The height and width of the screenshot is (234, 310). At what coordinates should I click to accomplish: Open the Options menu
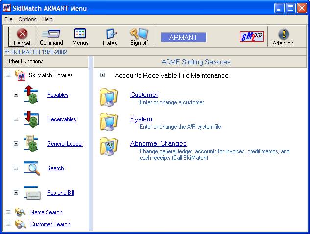(x=27, y=19)
